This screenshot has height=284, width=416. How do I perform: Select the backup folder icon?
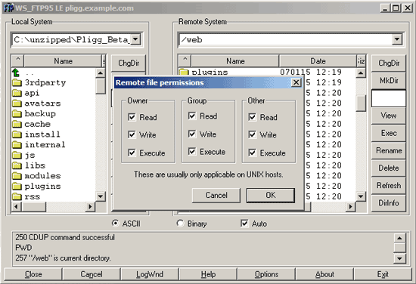[x=17, y=113]
